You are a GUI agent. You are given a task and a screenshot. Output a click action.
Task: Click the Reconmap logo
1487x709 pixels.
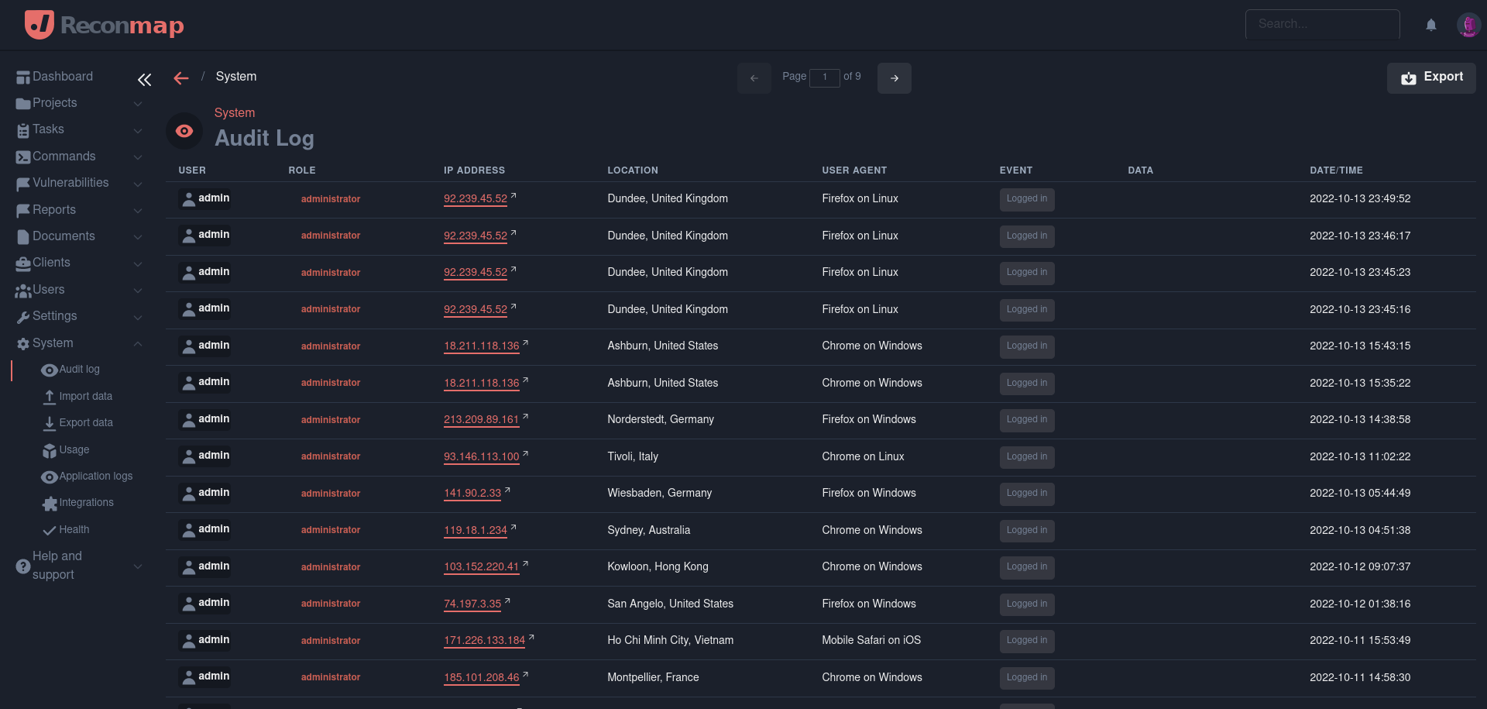click(105, 25)
